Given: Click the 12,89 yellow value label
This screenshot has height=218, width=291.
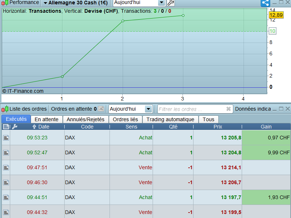Looking at the screenshot, I should tap(276, 15).
